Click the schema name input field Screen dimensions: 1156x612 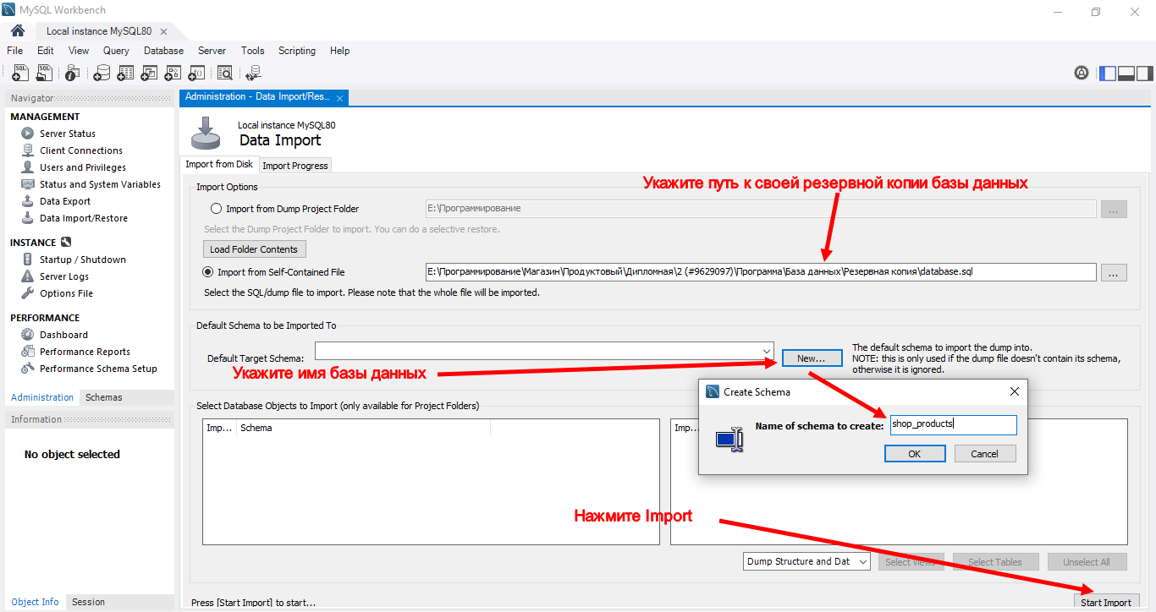(953, 424)
